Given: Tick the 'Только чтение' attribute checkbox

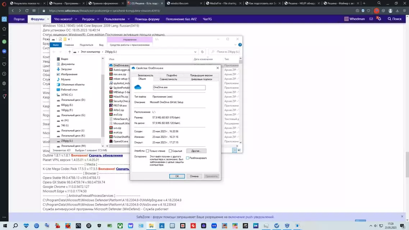Looking at the screenshot, I should [147, 151].
